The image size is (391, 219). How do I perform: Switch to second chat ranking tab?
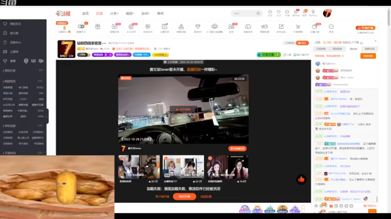337,49
